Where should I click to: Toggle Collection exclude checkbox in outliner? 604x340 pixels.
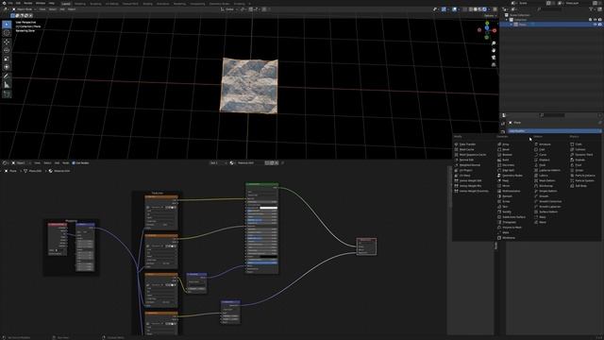coord(590,20)
